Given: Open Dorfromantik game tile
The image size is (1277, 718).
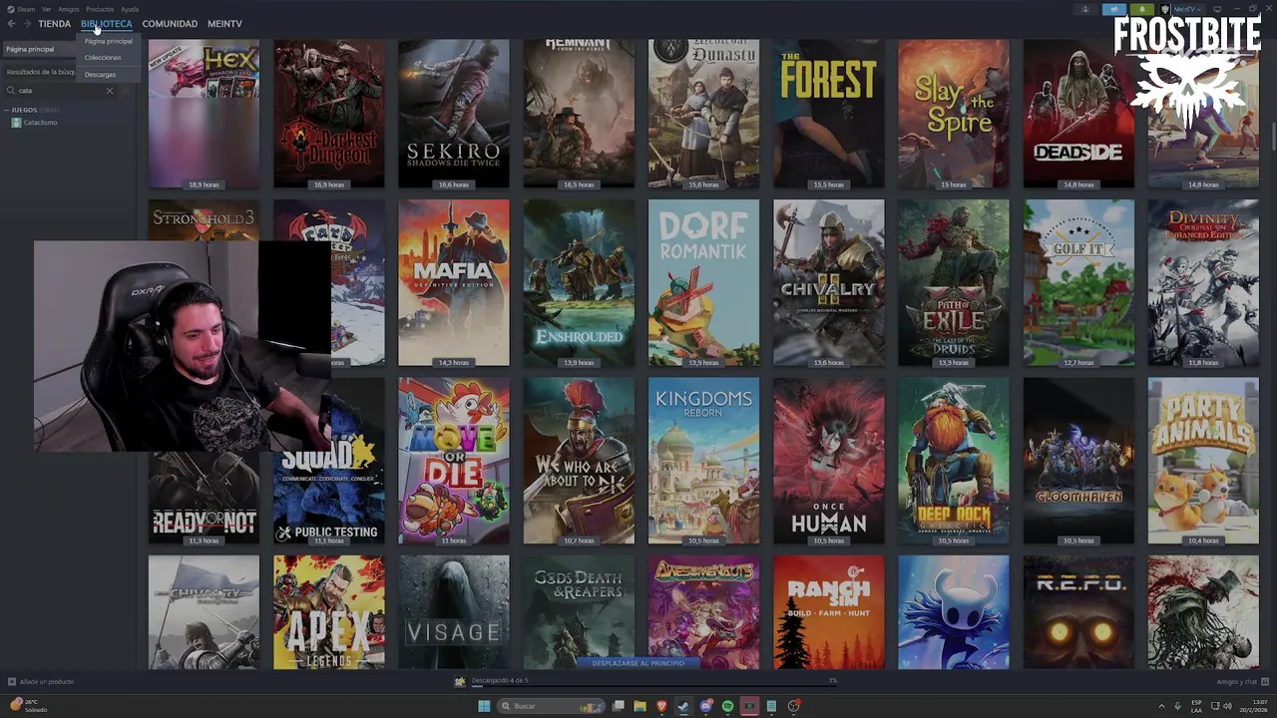Looking at the screenshot, I should pyautogui.click(x=703, y=283).
